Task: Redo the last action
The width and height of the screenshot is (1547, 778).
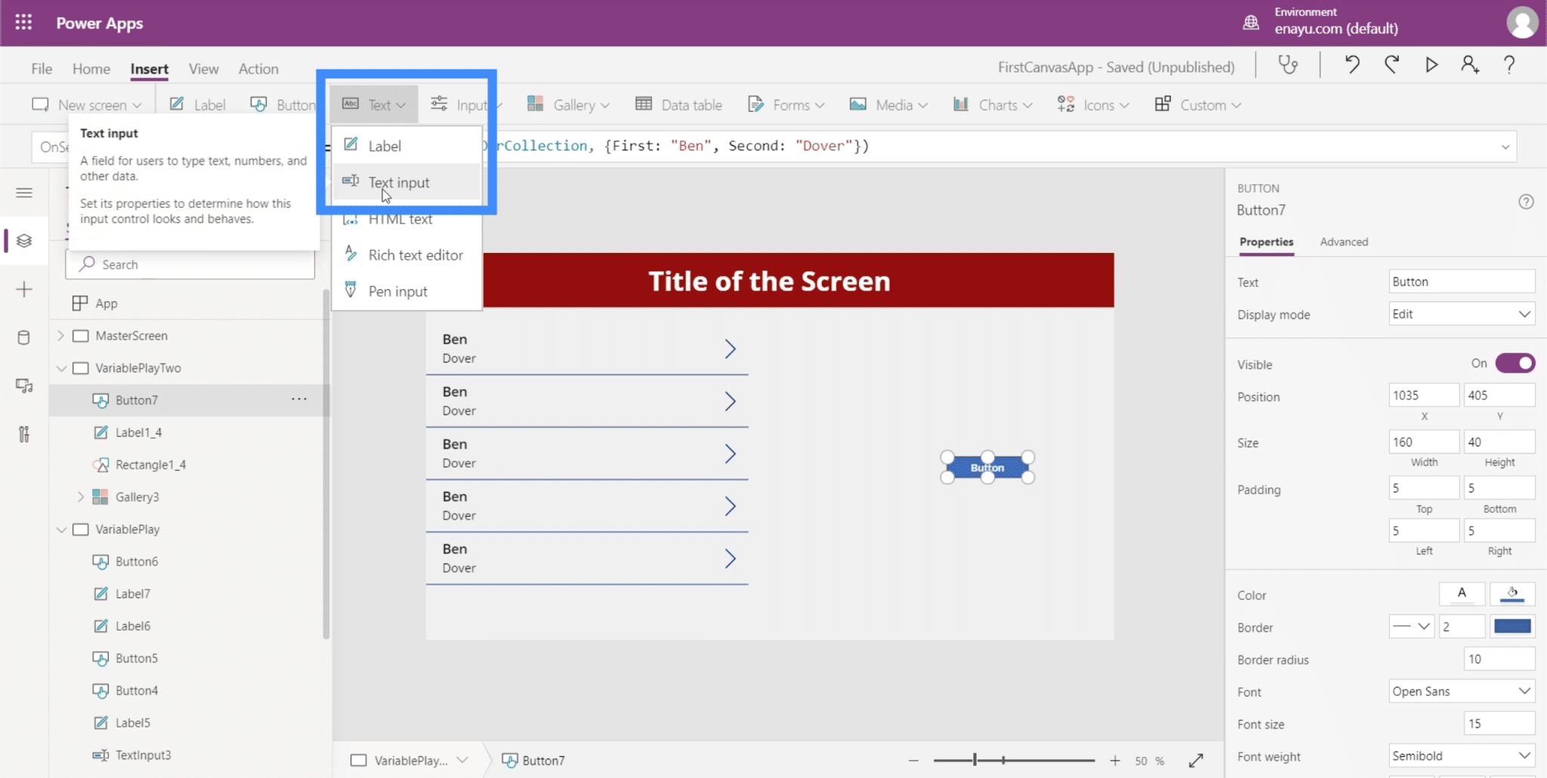Action: [1391, 65]
